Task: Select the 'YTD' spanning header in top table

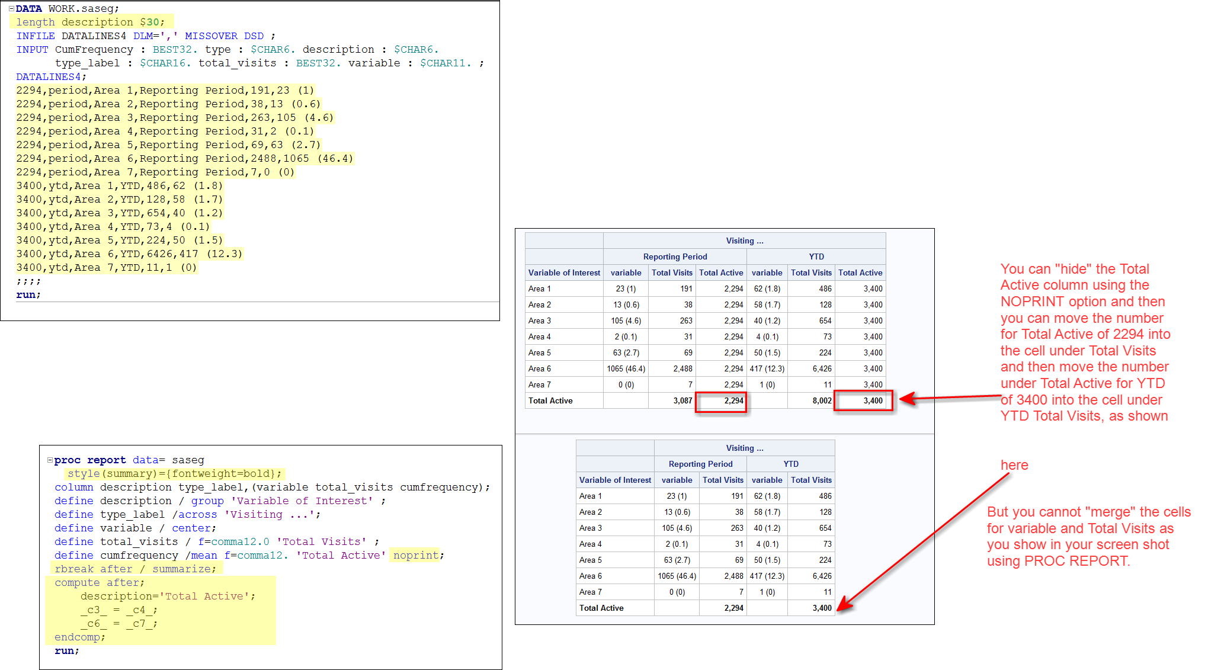Action: tap(816, 257)
